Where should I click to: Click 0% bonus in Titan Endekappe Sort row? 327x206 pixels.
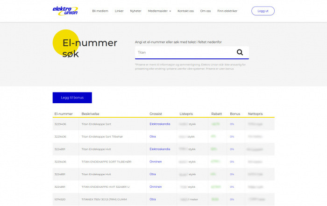point(232,124)
